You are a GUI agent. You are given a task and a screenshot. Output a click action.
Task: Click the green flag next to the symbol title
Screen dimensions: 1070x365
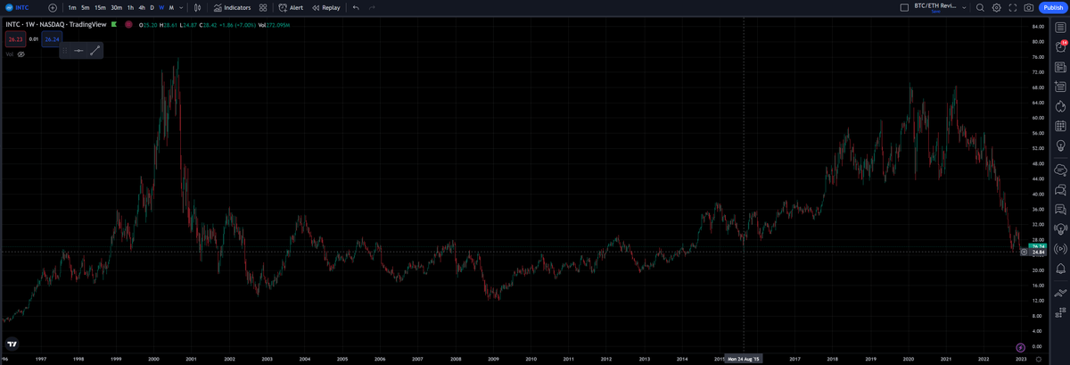[113, 25]
